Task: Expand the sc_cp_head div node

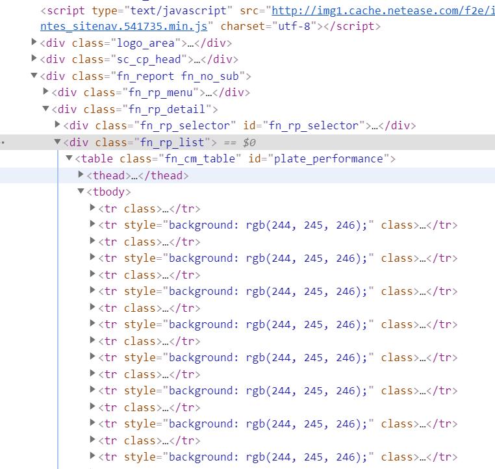Action: click(x=34, y=58)
